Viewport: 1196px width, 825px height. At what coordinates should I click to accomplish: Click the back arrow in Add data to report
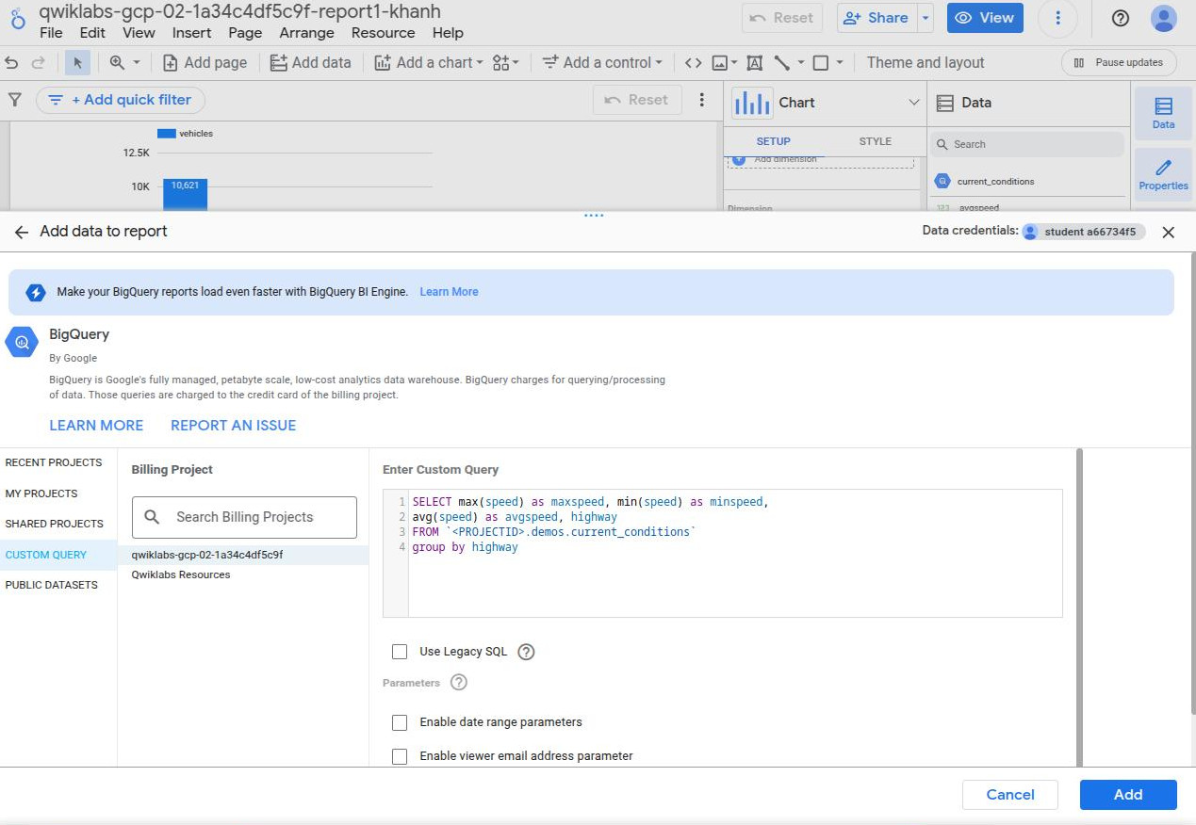(21, 232)
